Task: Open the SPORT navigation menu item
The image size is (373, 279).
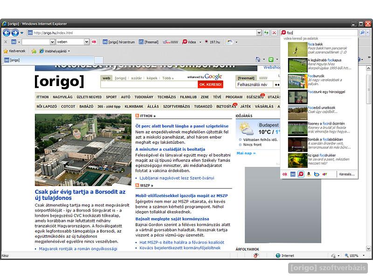Action: [111, 97]
